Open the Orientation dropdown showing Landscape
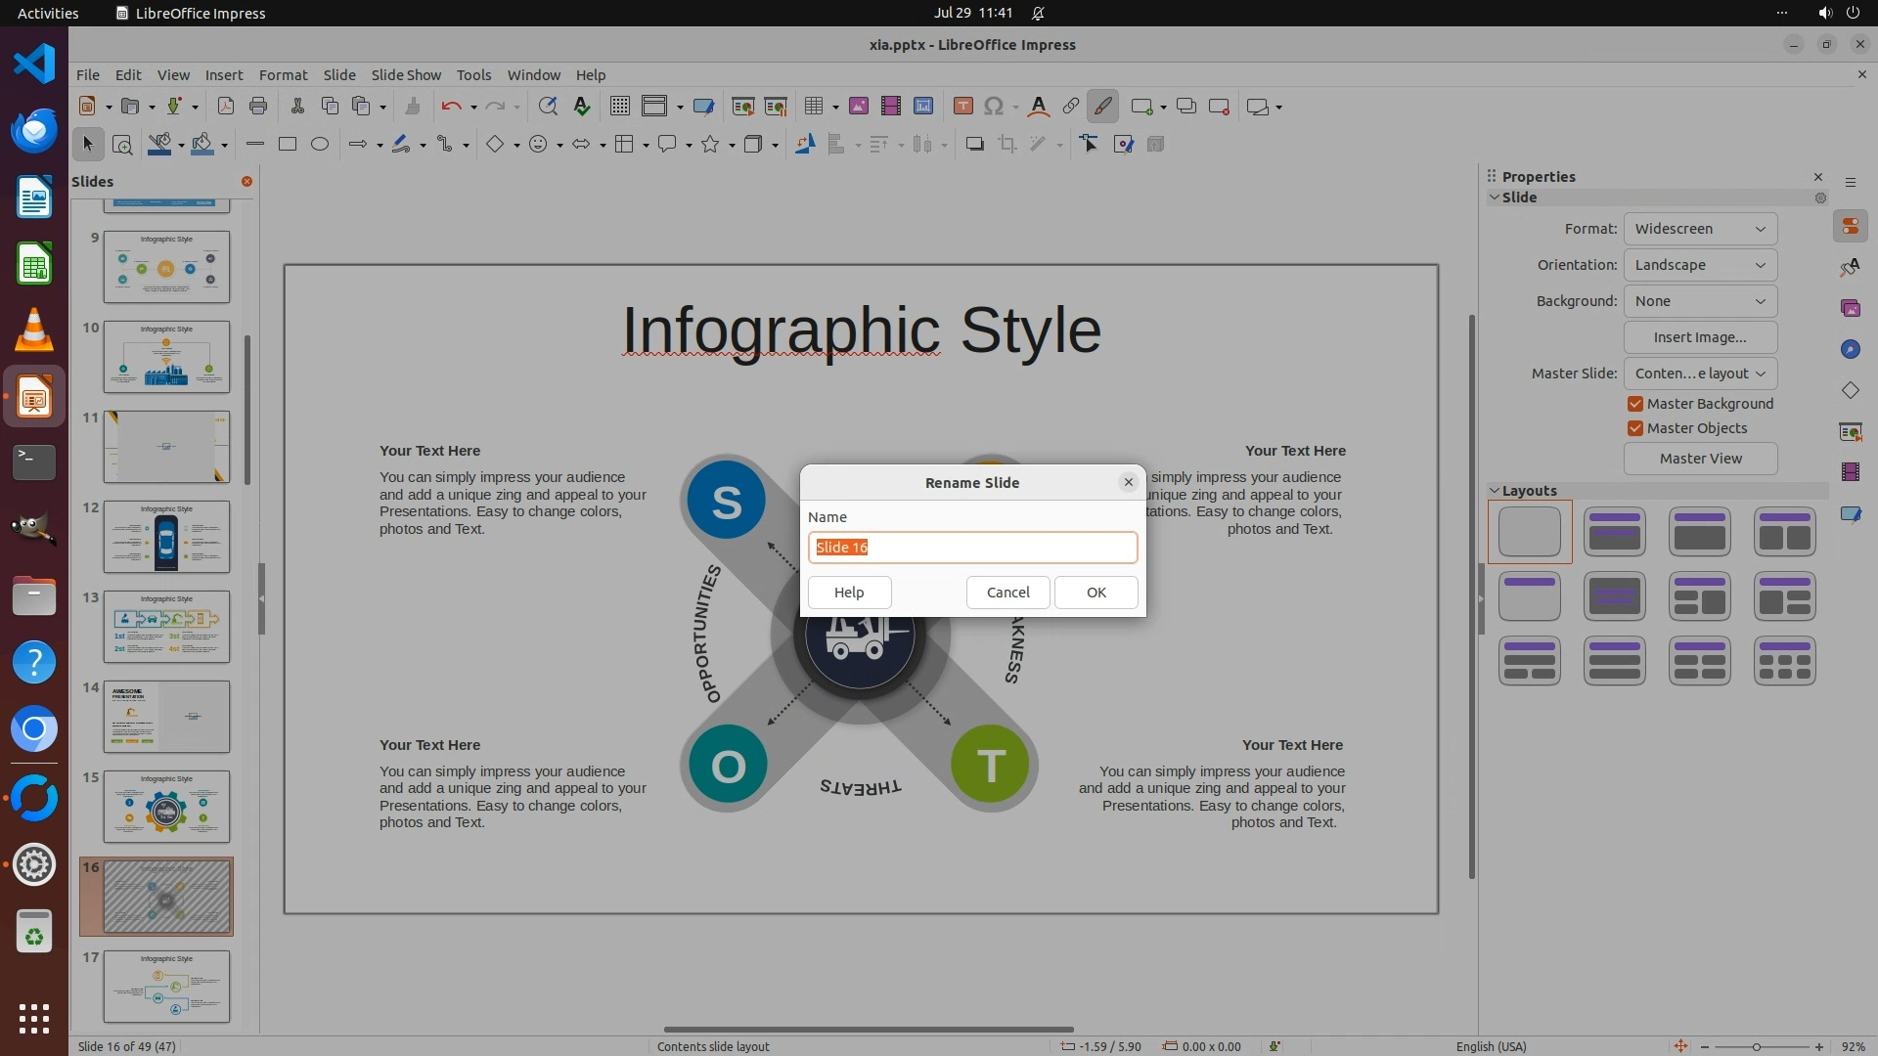The width and height of the screenshot is (1878, 1056). [x=1700, y=265]
